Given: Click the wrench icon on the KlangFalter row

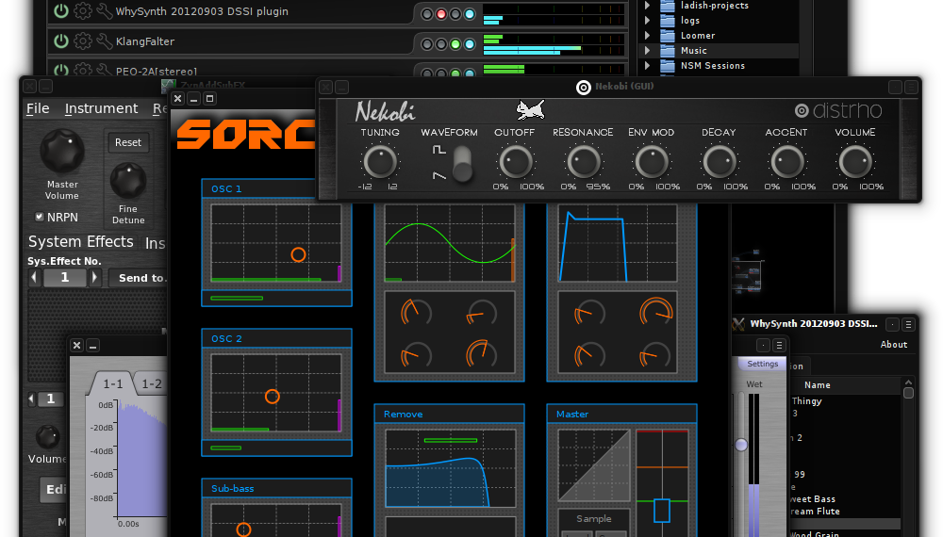Looking at the screenshot, I should 103,41.
